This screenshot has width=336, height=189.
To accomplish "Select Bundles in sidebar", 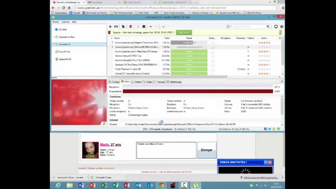I will (x=63, y=30).
